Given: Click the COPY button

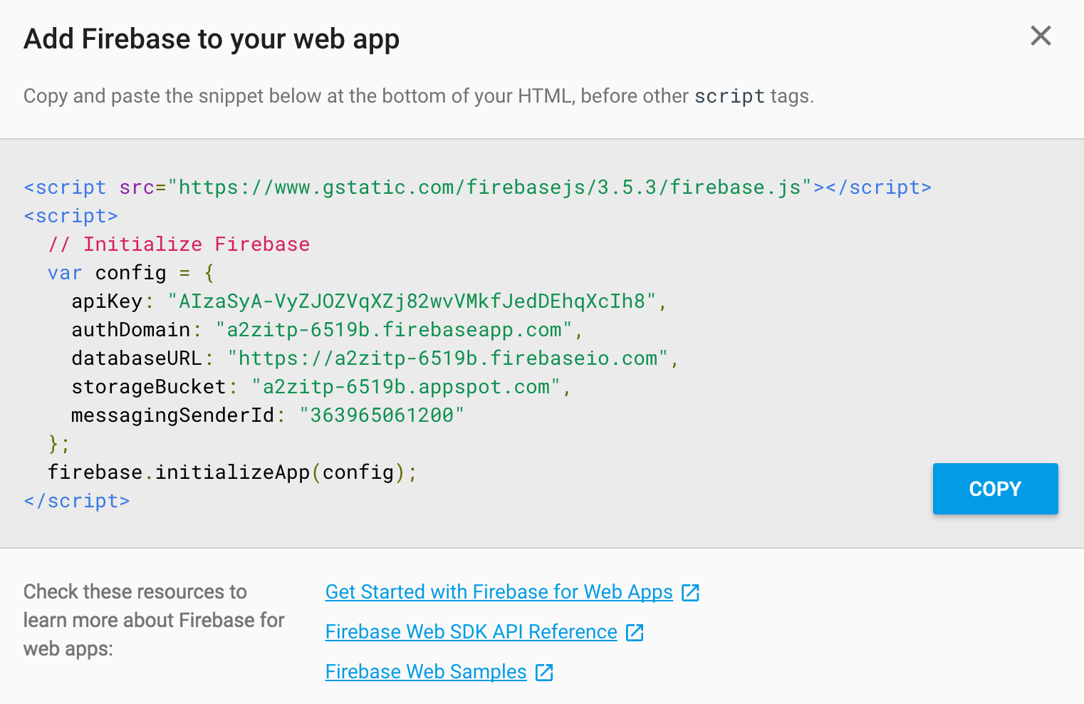Looking at the screenshot, I should click(995, 489).
